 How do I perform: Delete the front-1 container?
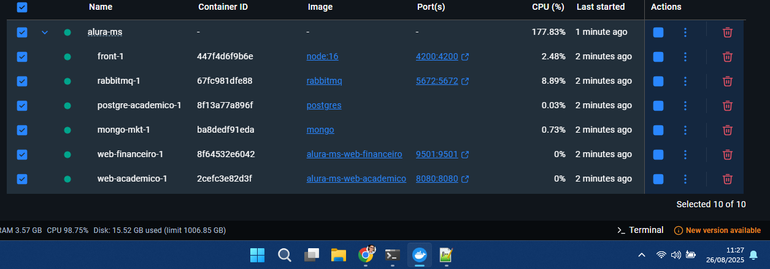click(x=727, y=57)
